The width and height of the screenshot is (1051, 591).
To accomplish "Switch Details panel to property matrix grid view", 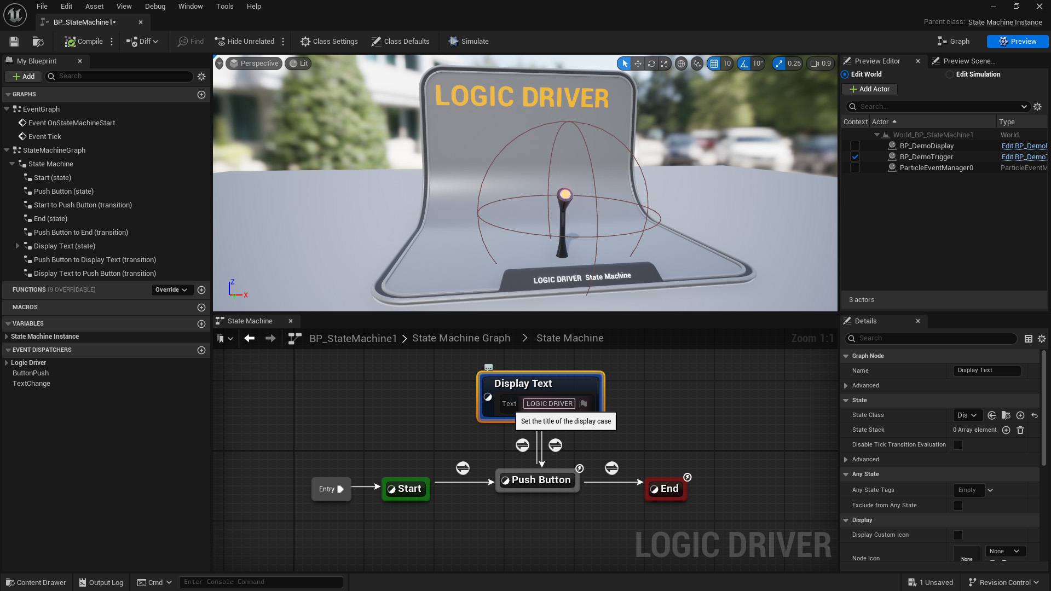I will (1029, 339).
